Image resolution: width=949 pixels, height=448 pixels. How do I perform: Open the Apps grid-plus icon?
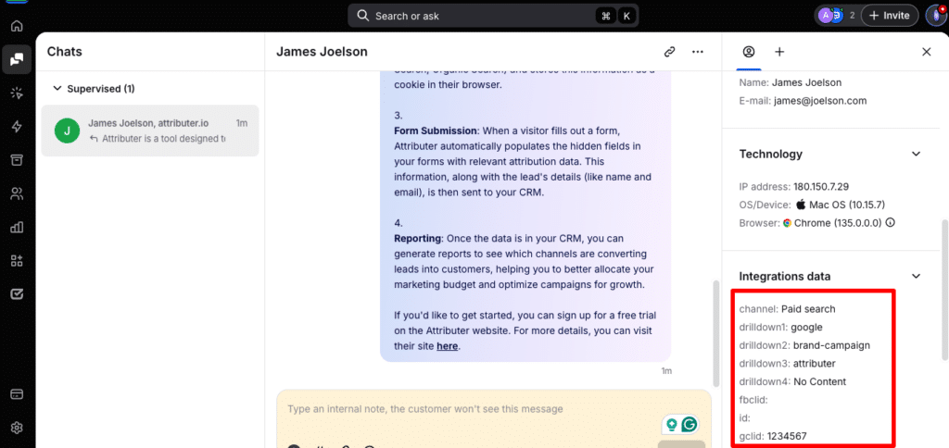click(x=17, y=261)
